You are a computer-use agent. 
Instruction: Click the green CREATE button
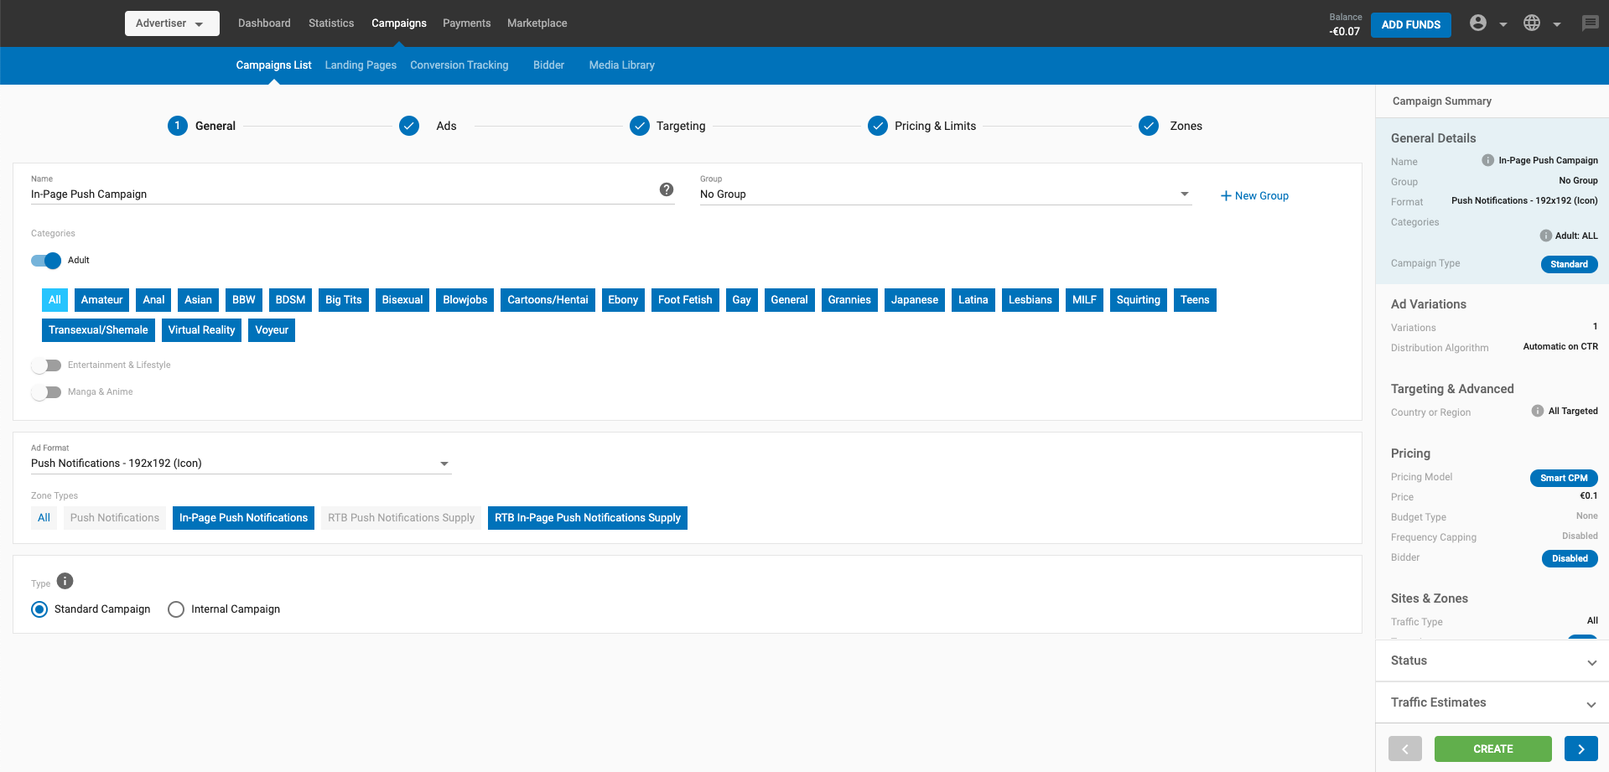1492,749
